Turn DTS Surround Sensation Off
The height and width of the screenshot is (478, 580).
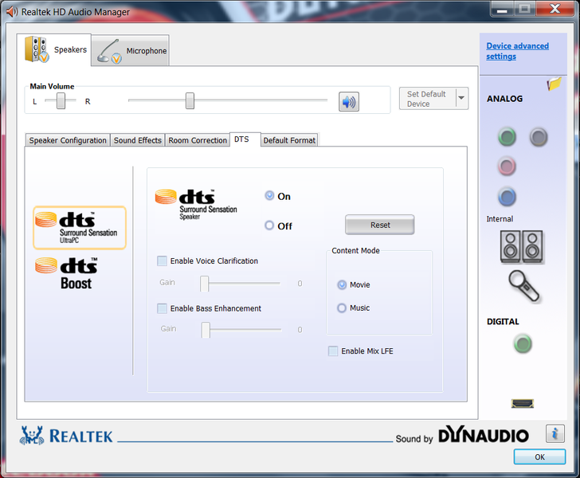pos(269,225)
